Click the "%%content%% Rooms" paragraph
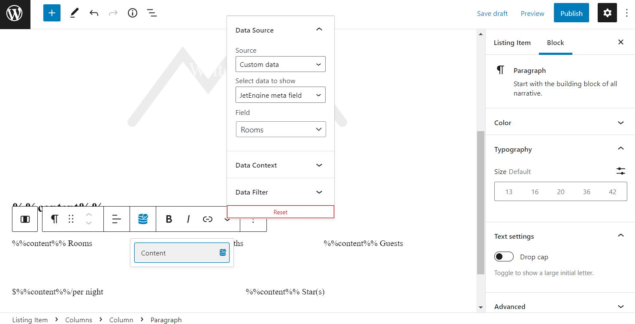Viewport: 635px width, 324px height. 52,243
